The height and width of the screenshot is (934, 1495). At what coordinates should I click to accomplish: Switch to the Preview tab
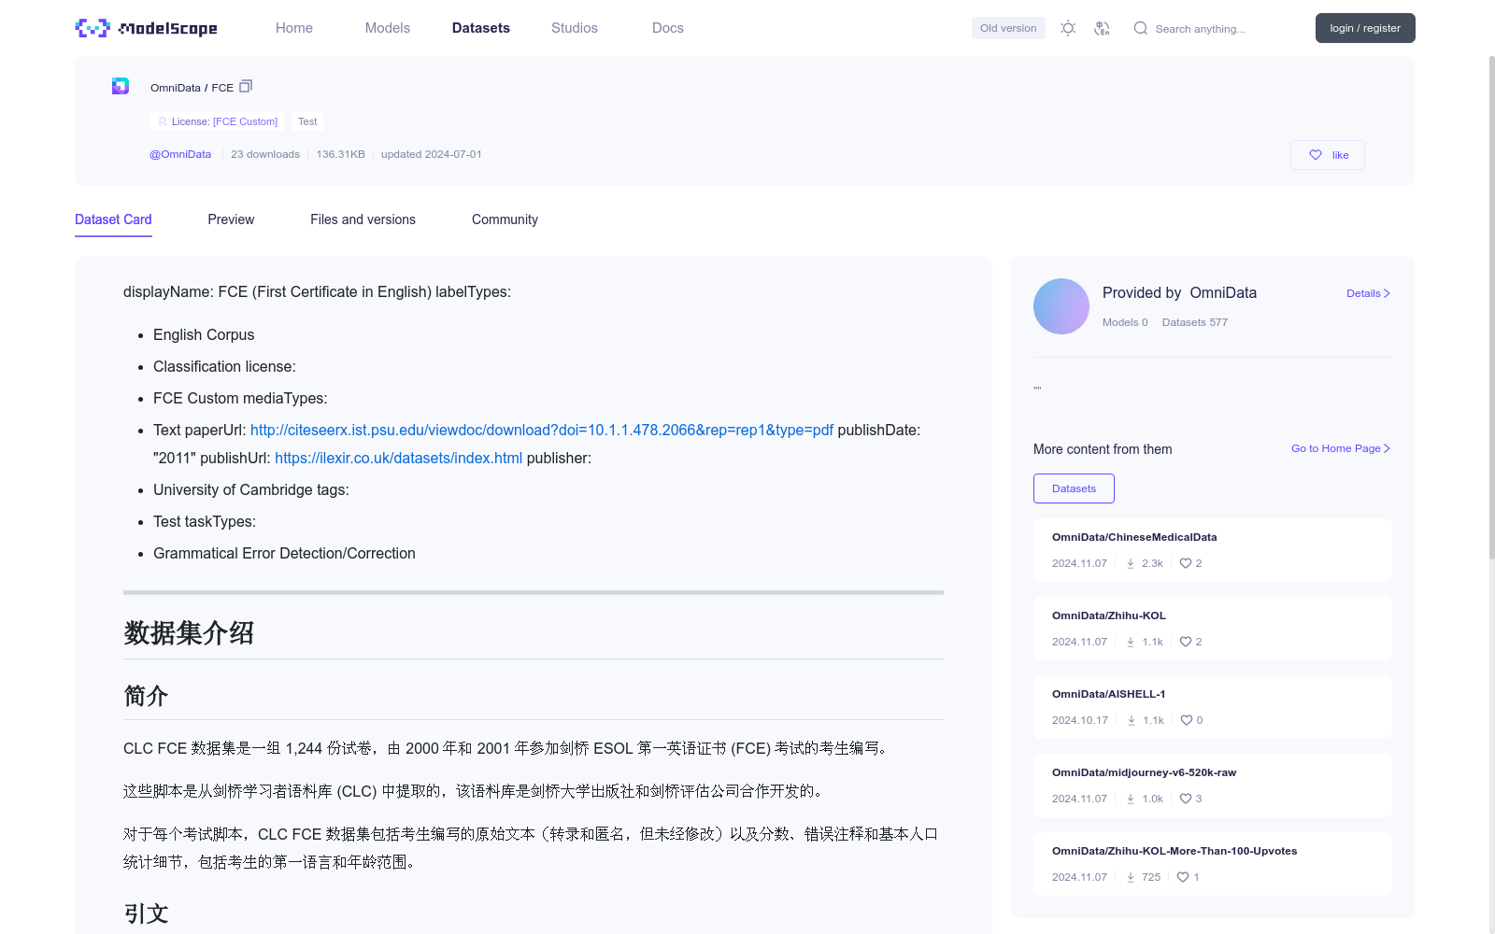pyautogui.click(x=231, y=219)
